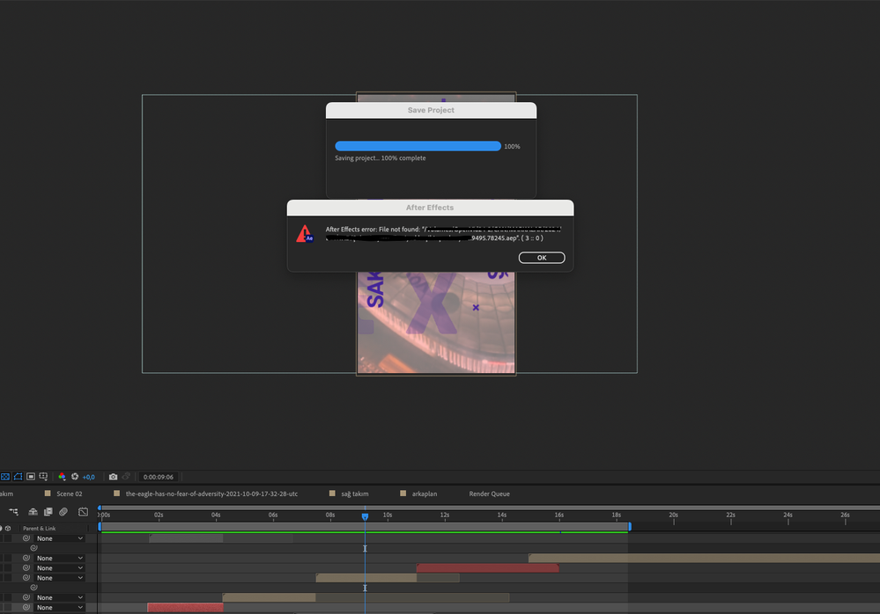Open the bottommost None parent dropdown
880x614 pixels.
pos(60,607)
